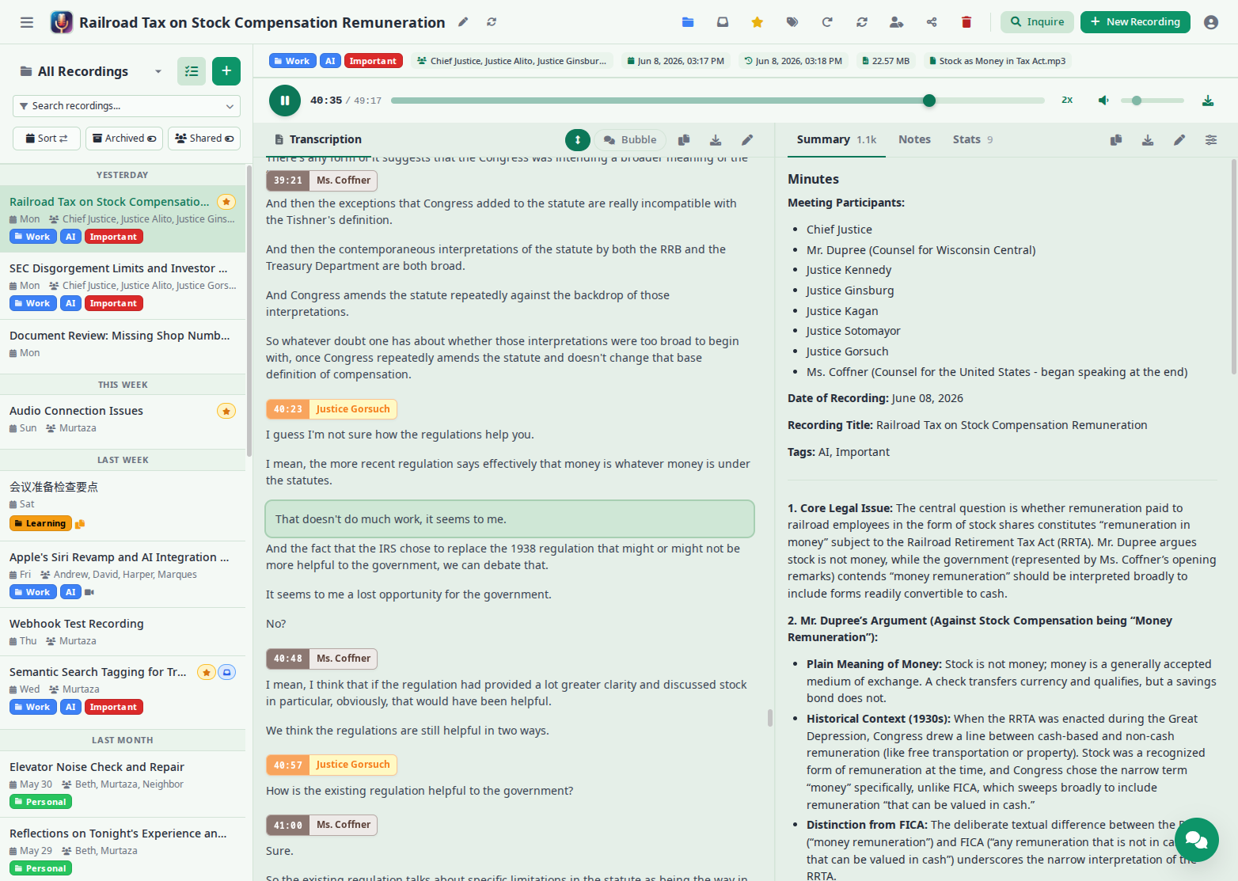The height and width of the screenshot is (881, 1238).
Task: Open the Stats tab
Action: (973, 140)
